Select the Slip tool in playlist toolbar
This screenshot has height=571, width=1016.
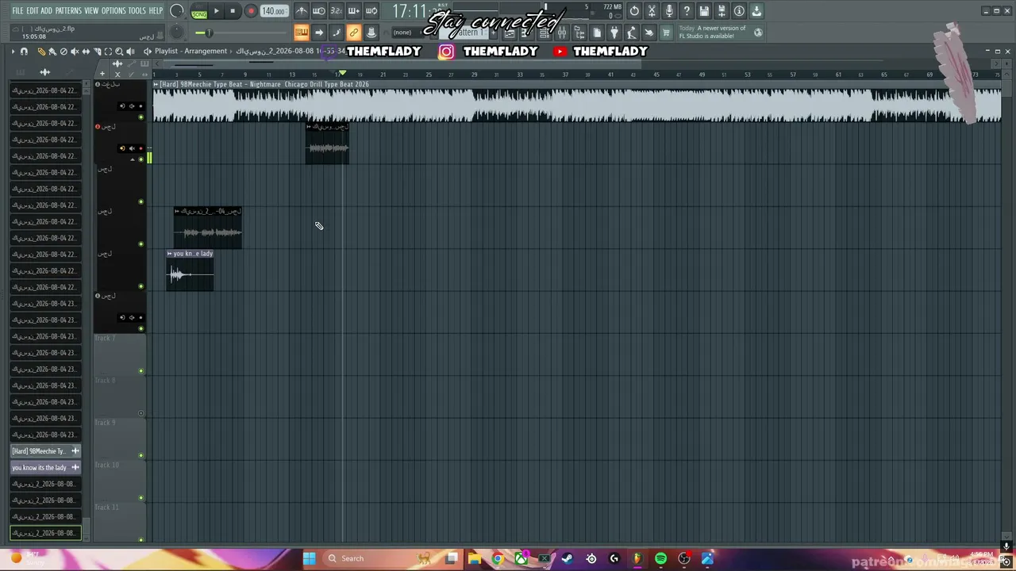[86, 52]
